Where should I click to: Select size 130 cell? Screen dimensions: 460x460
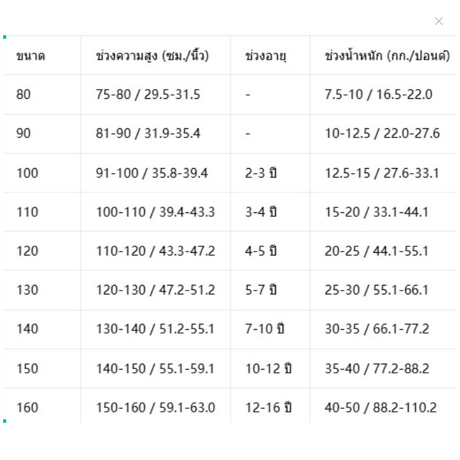[28, 290]
